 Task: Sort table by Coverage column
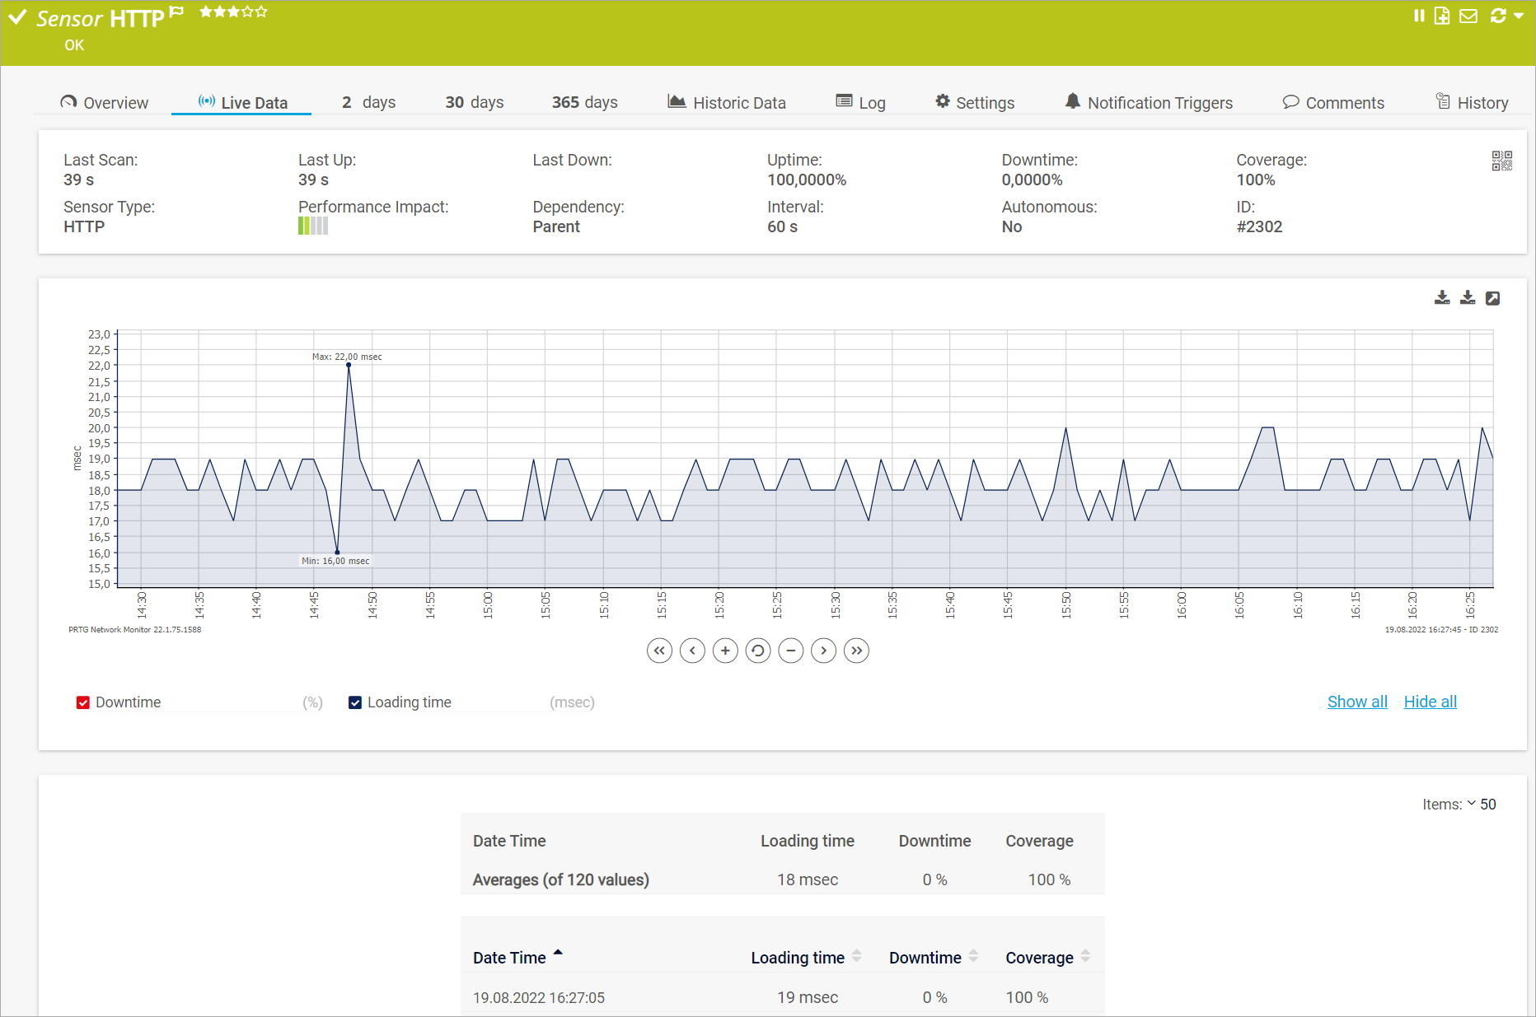1047,957
